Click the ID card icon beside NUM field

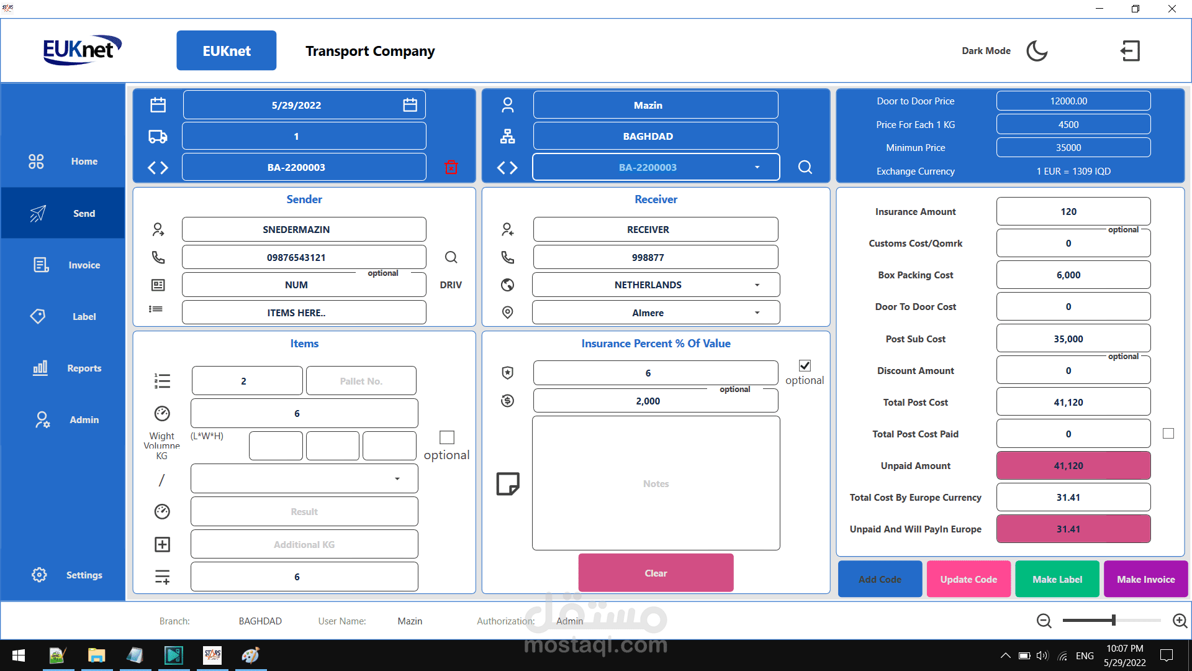point(158,285)
